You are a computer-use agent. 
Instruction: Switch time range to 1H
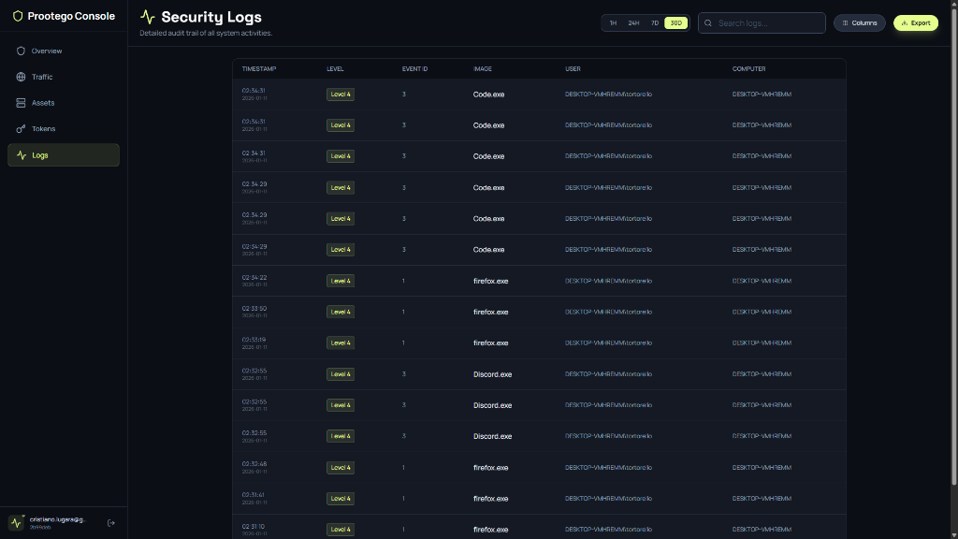click(x=612, y=22)
